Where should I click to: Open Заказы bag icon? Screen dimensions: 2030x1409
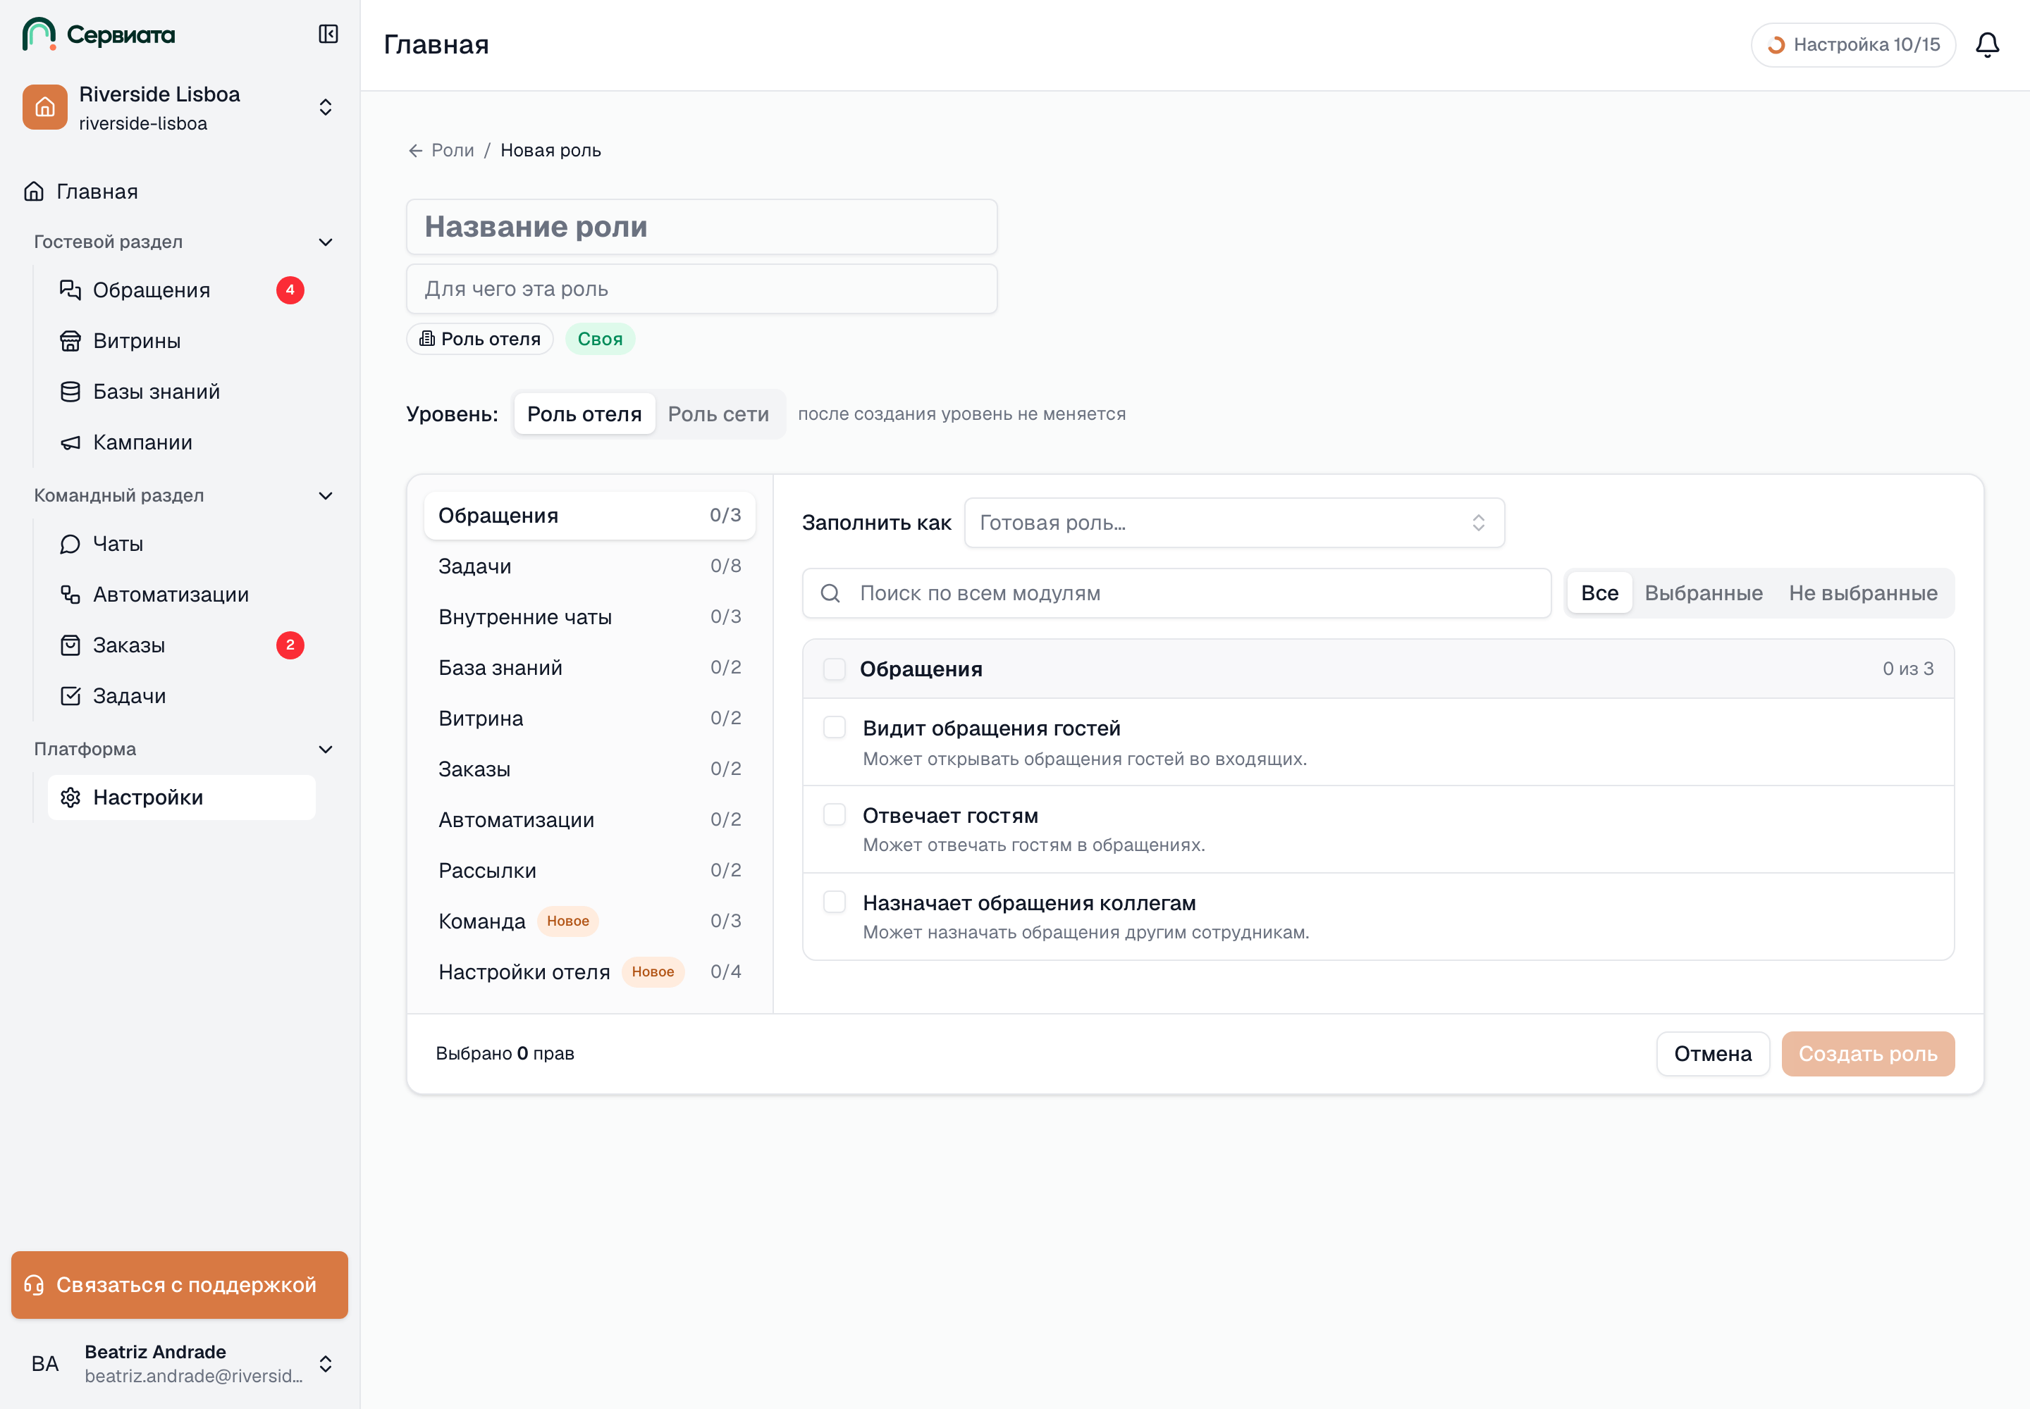click(x=70, y=645)
